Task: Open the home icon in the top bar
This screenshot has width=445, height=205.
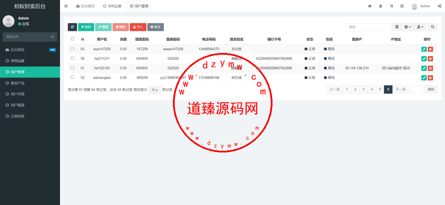Action: (370, 6)
